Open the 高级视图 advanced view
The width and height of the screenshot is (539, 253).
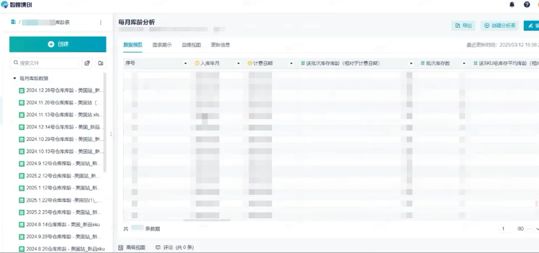click(x=132, y=248)
